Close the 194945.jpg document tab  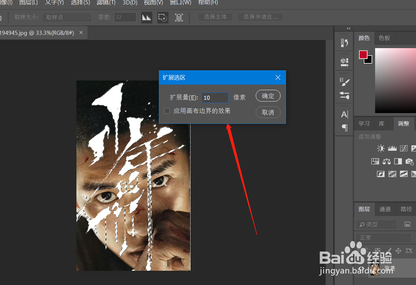81,33
